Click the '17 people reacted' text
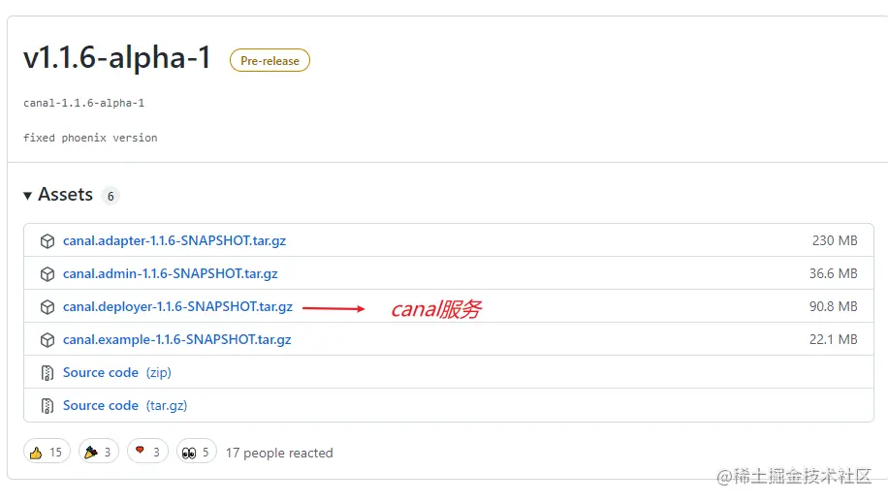 (279, 453)
